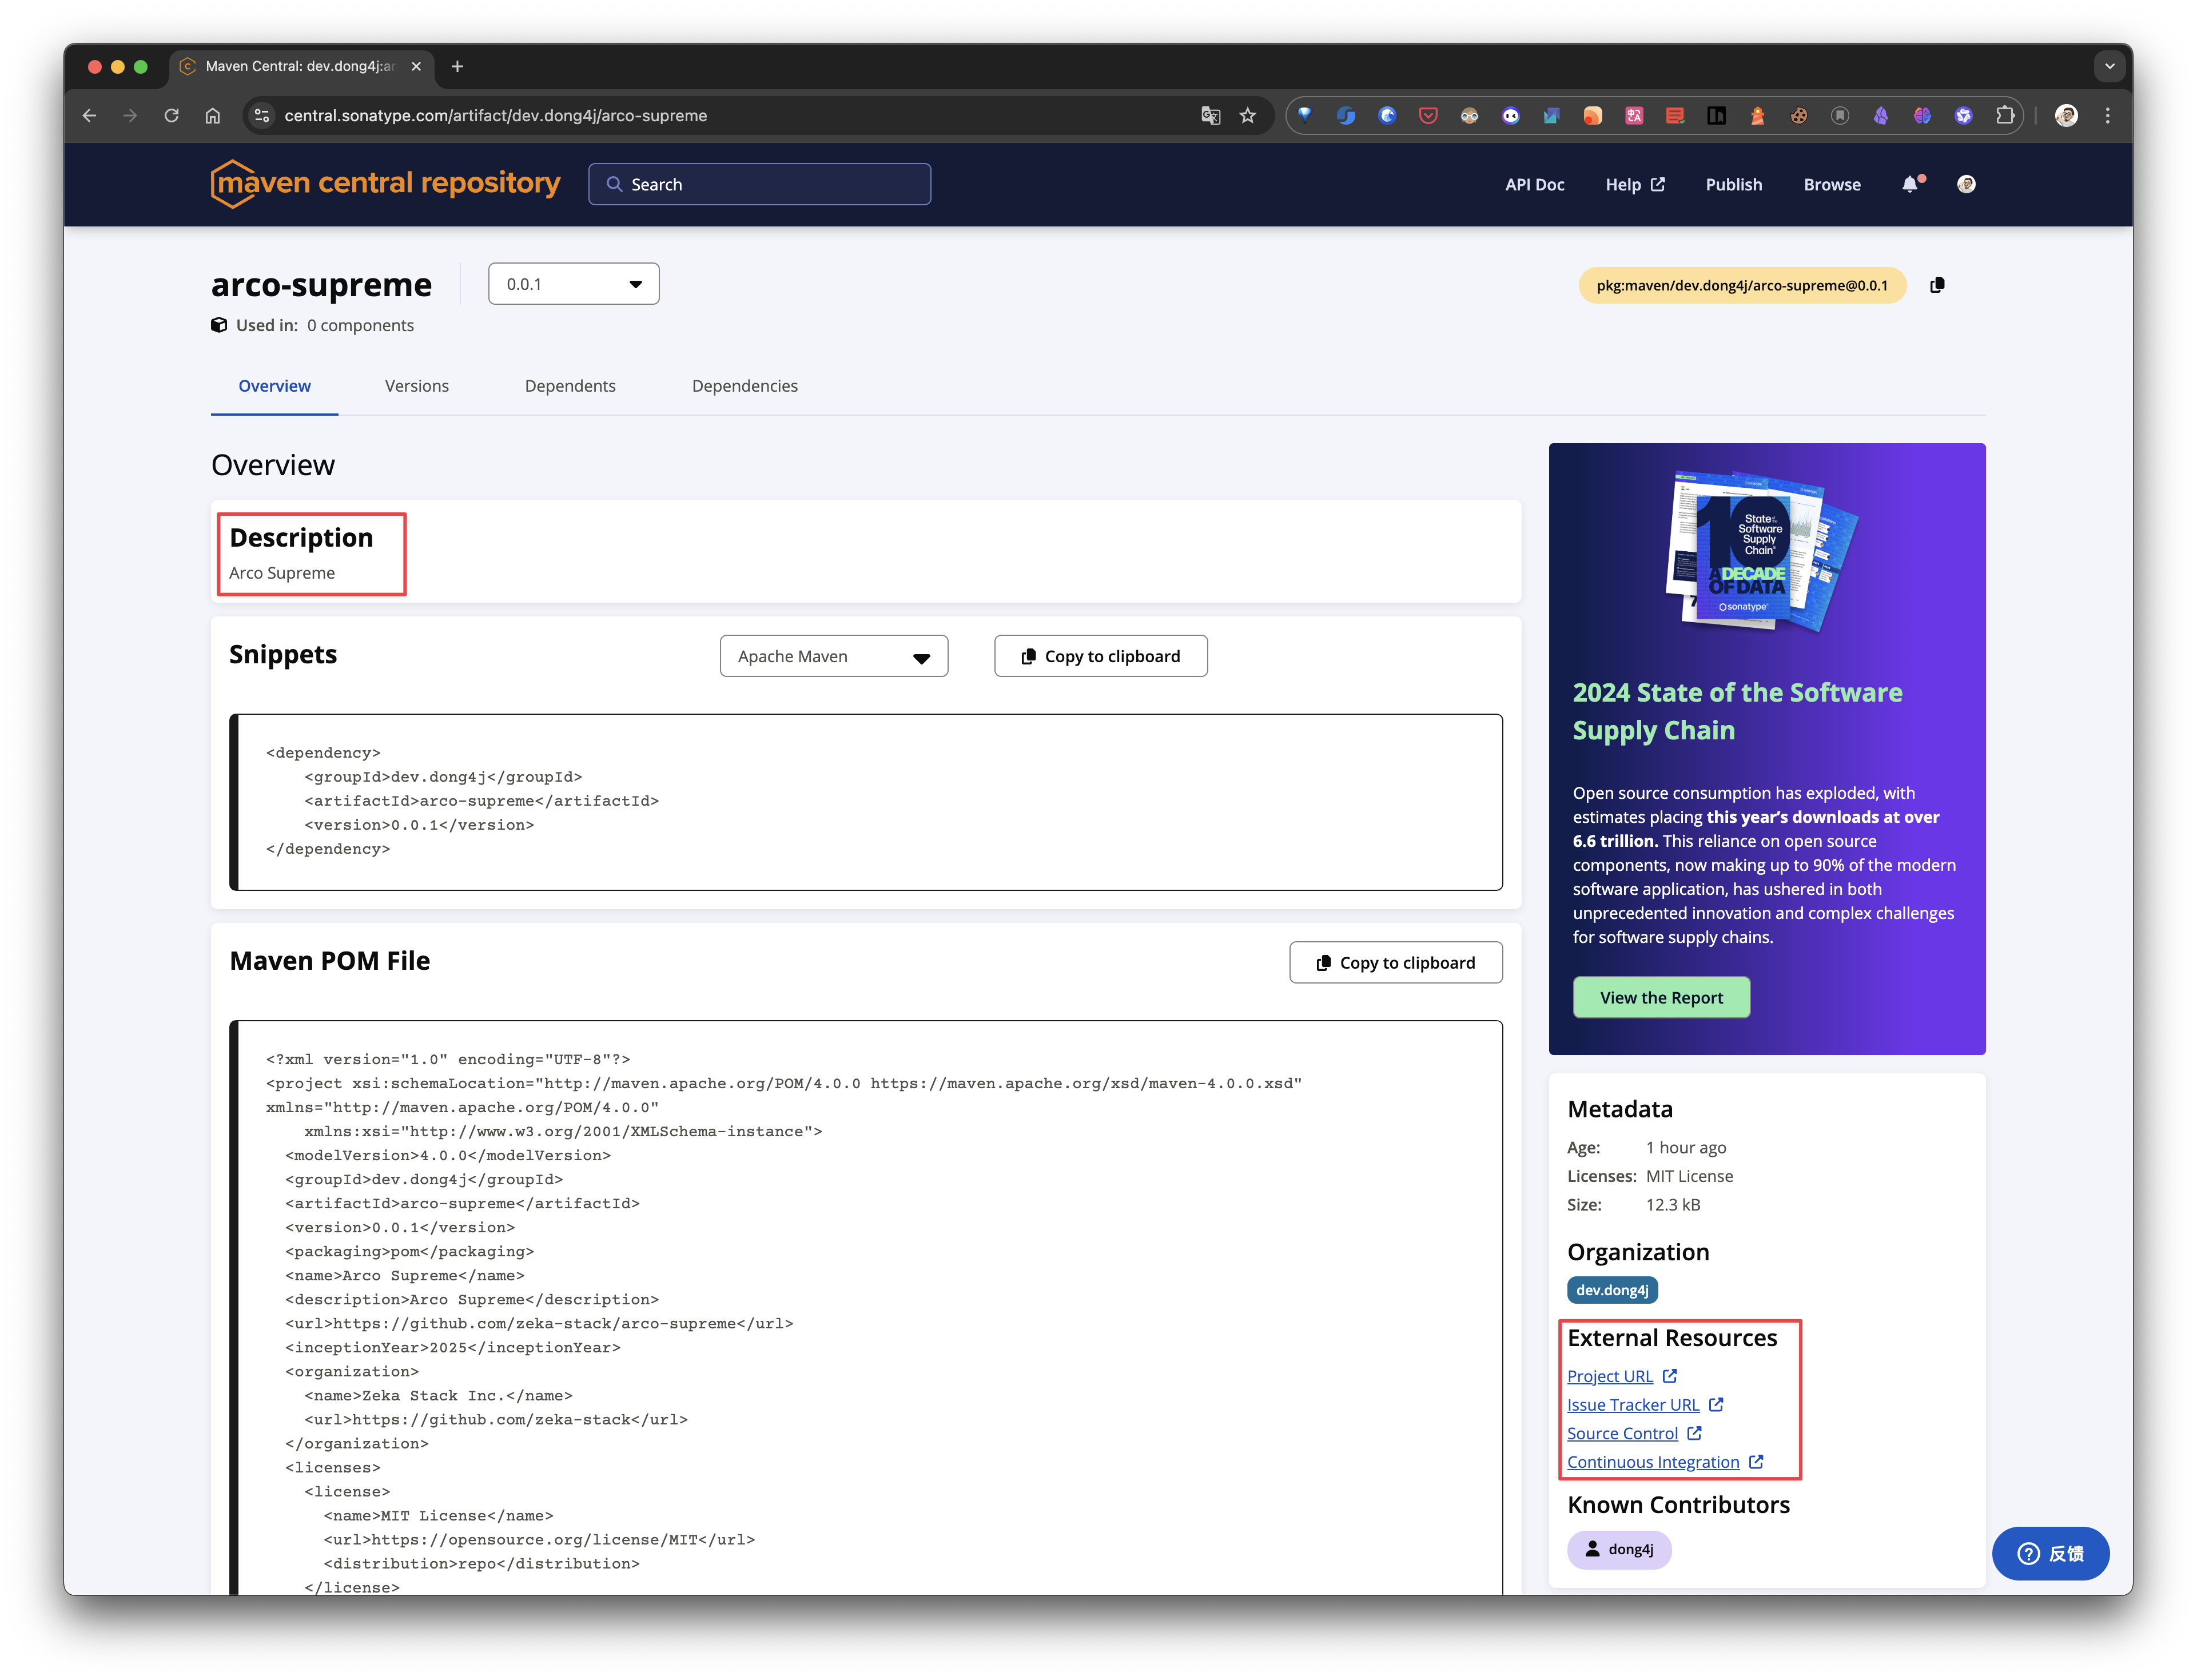Viewport: 2197px width, 1680px height.
Task: Copy the Maven POM file to clipboard
Action: click(x=1395, y=962)
